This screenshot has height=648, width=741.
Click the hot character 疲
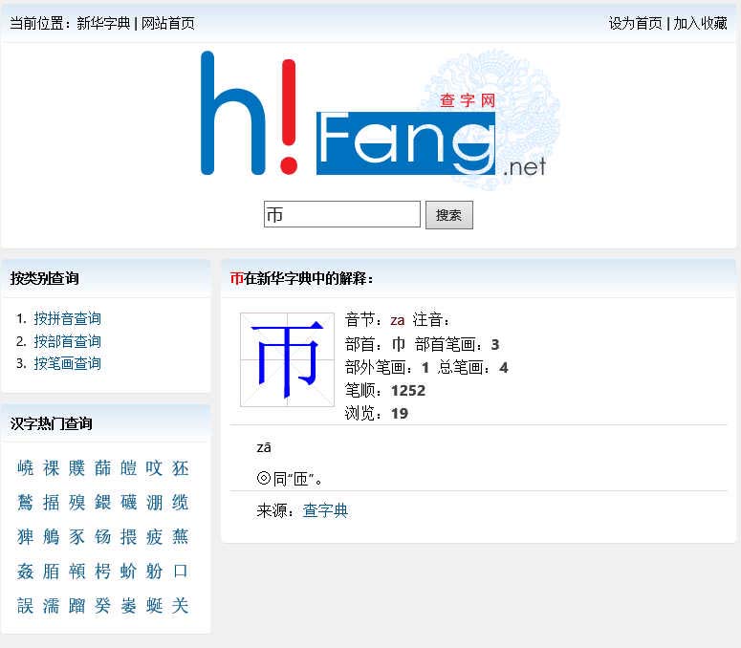(154, 536)
